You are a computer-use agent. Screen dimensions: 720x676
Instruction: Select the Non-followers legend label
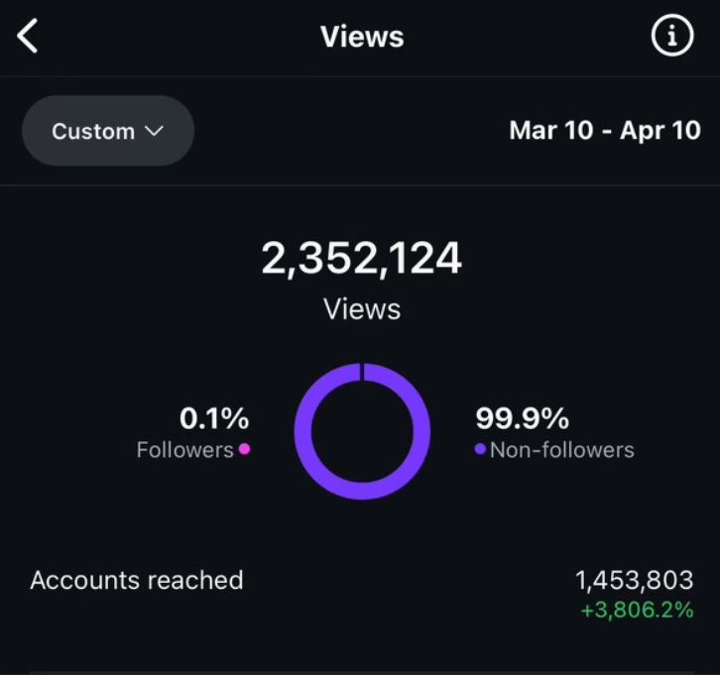coord(561,450)
